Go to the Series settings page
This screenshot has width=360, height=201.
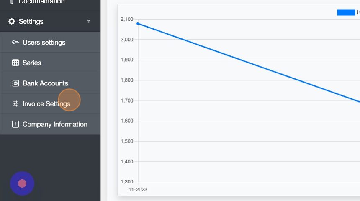click(x=32, y=63)
